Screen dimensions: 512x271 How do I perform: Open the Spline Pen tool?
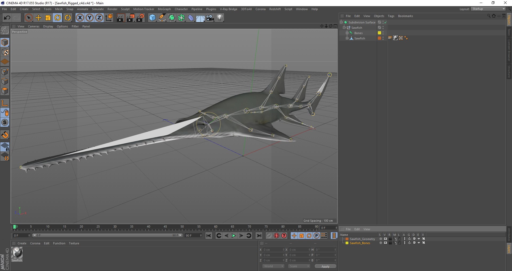162,18
